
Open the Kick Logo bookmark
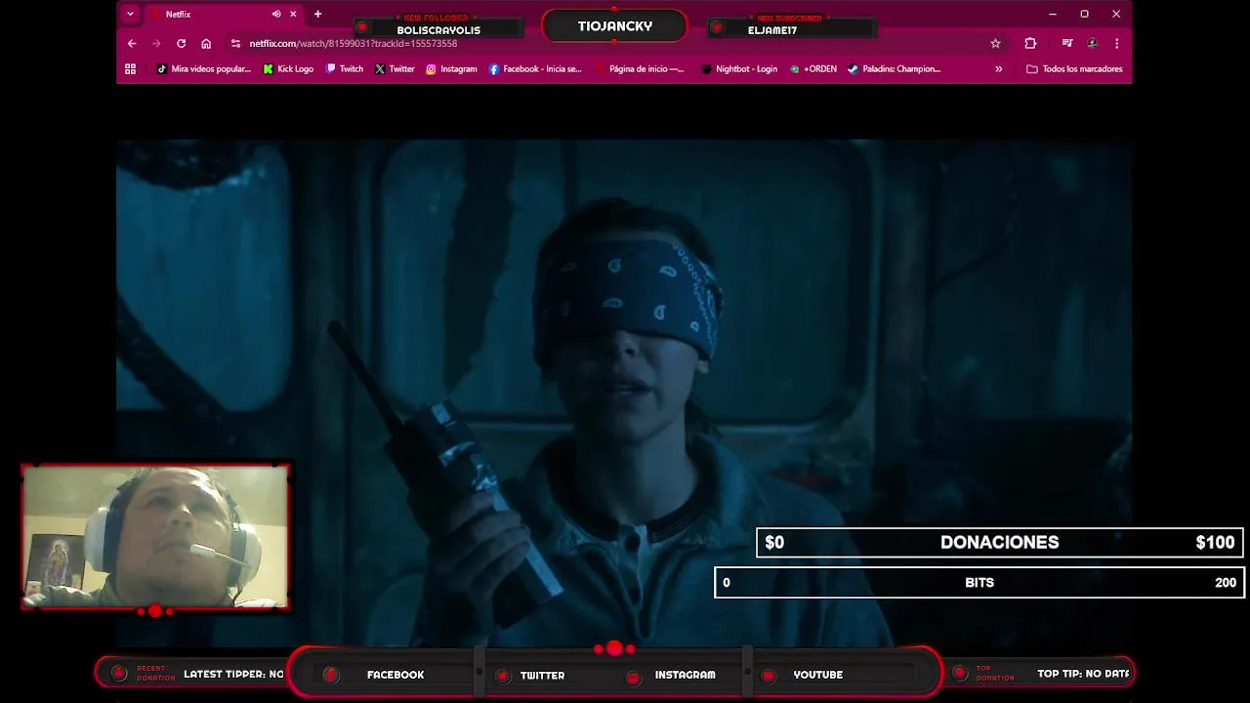288,69
